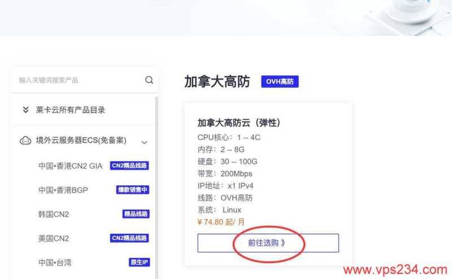Click the 硬盘: 30 -- 100G spec line

(x=228, y=162)
